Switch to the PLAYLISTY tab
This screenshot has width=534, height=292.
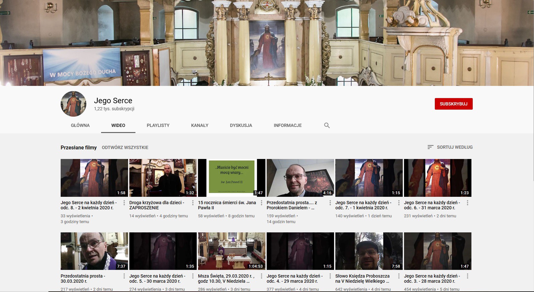[158, 125]
